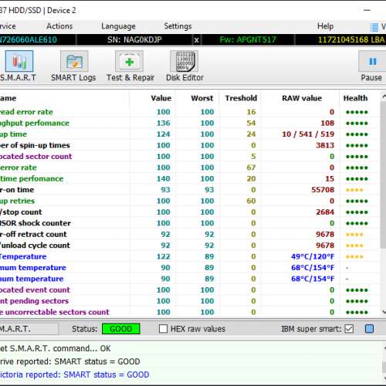Click the x button beside serial number
Screen dimensions: 386x386
[196, 40]
